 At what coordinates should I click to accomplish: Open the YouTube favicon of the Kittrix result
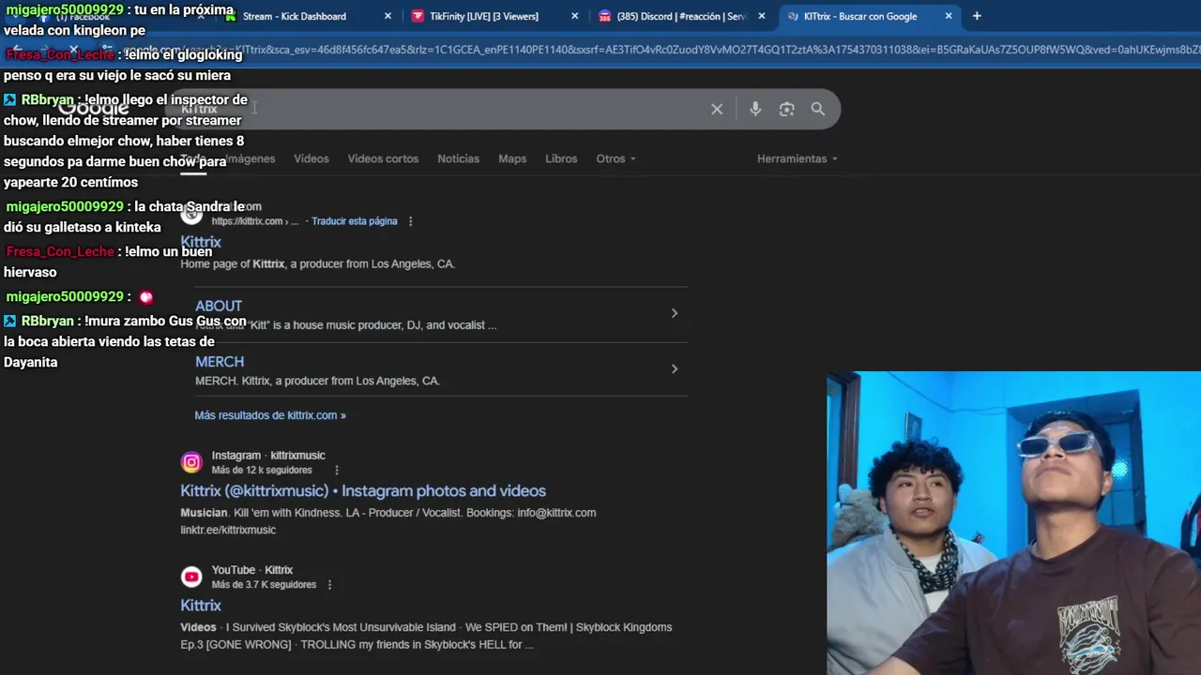pyautogui.click(x=191, y=577)
